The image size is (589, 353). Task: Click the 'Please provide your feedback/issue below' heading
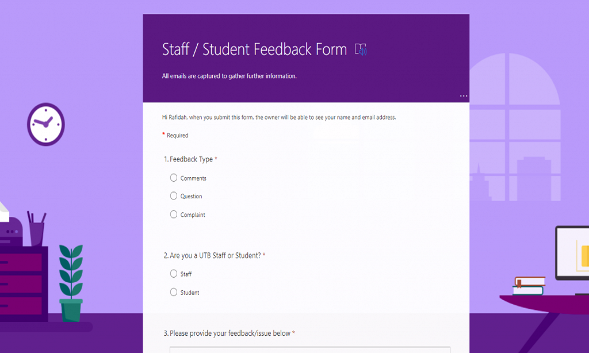click(229, 333)
